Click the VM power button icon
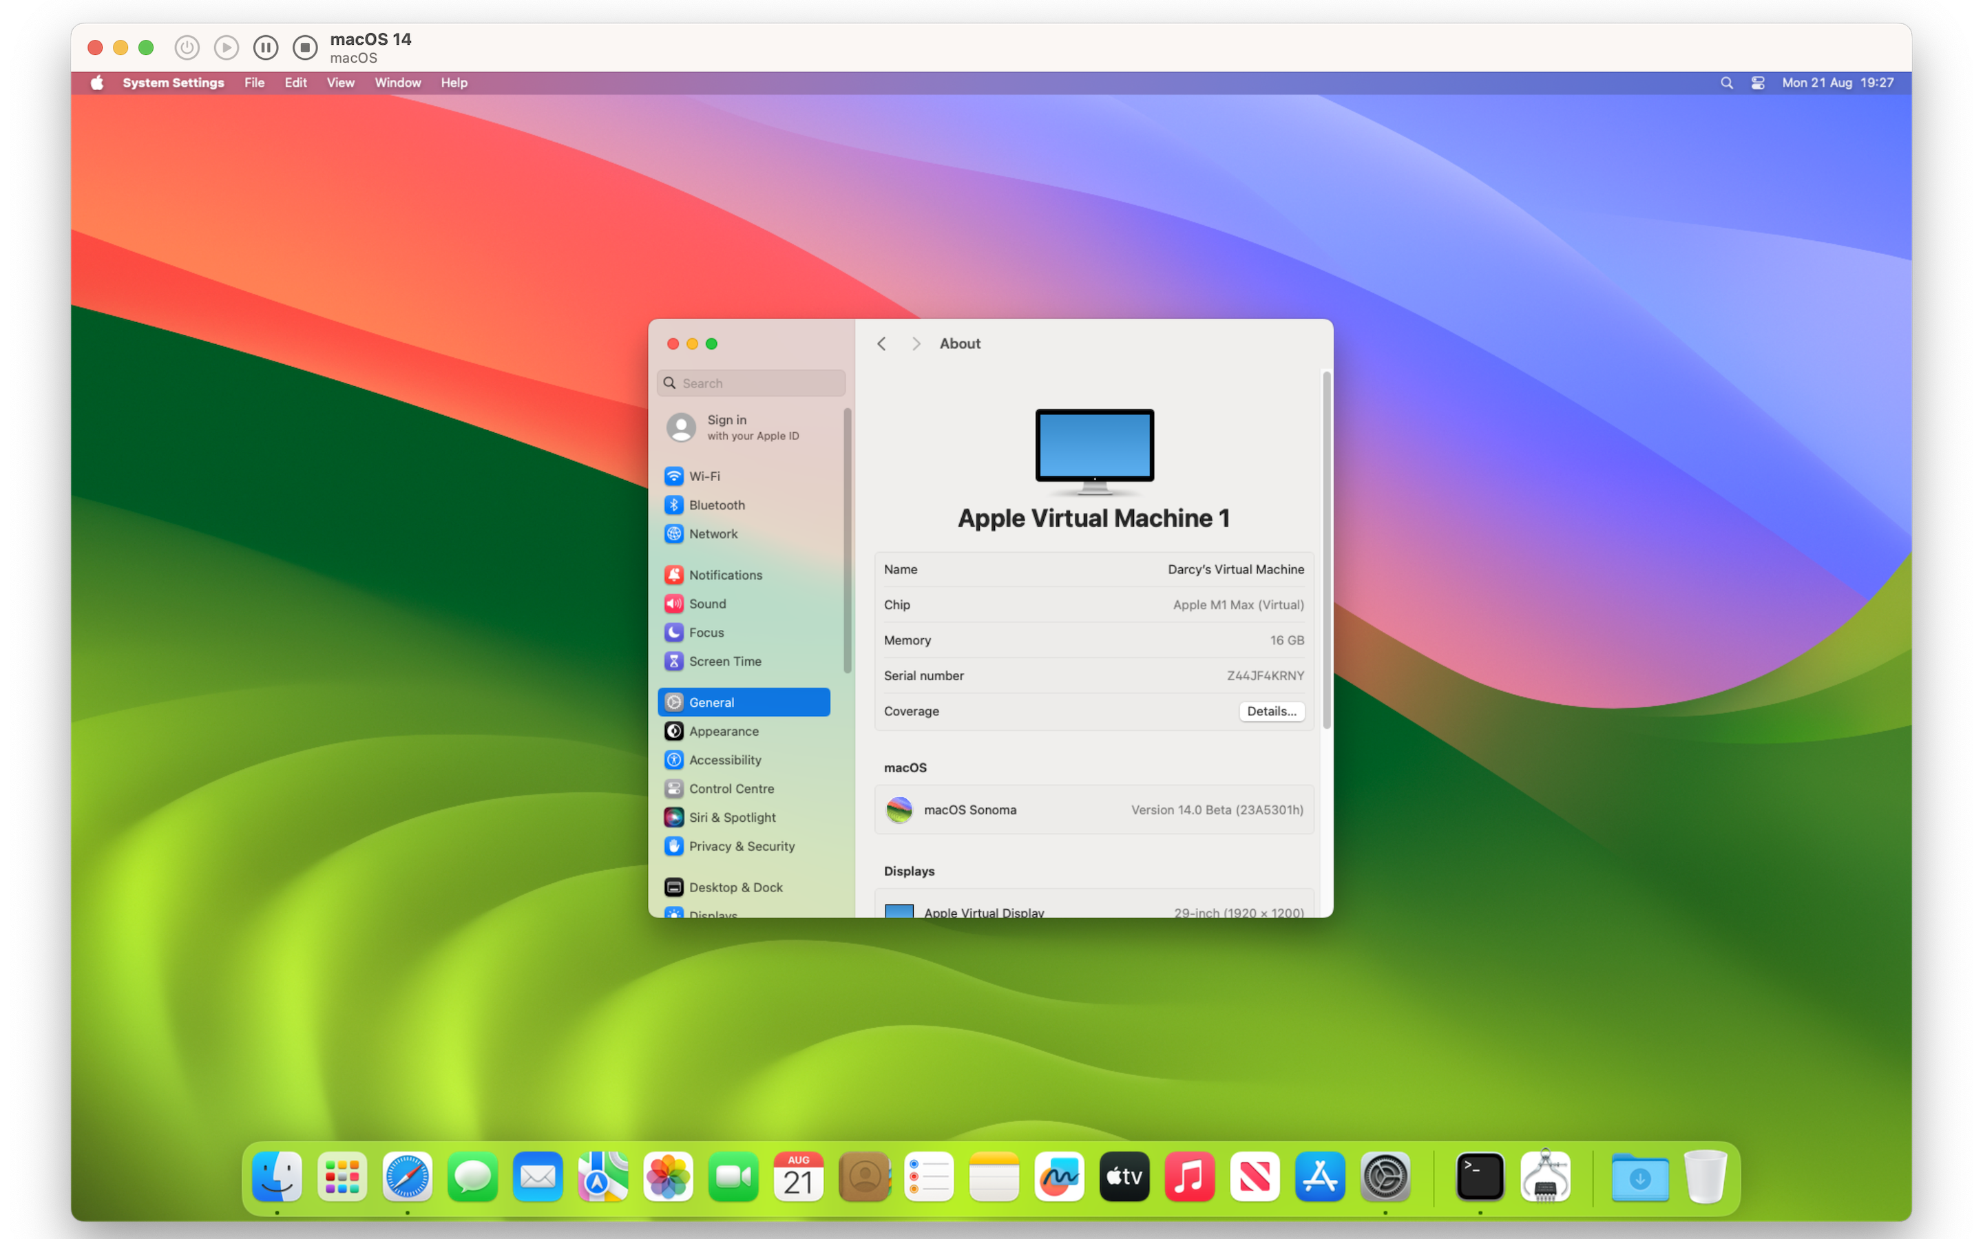 pos(187,47)
